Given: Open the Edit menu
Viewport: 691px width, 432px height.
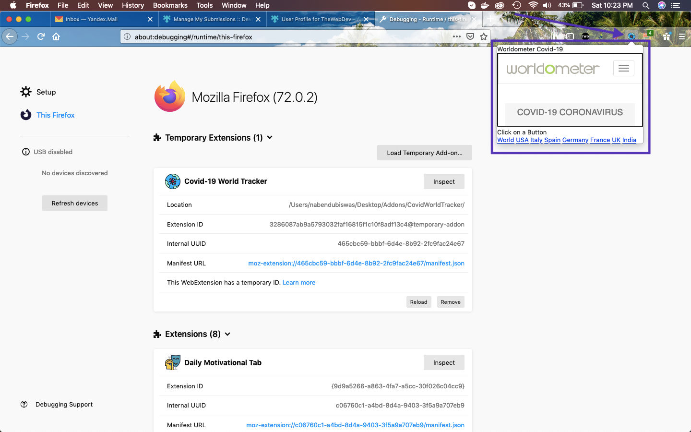Looking at the screenshot, I should [x=83, y=5].
